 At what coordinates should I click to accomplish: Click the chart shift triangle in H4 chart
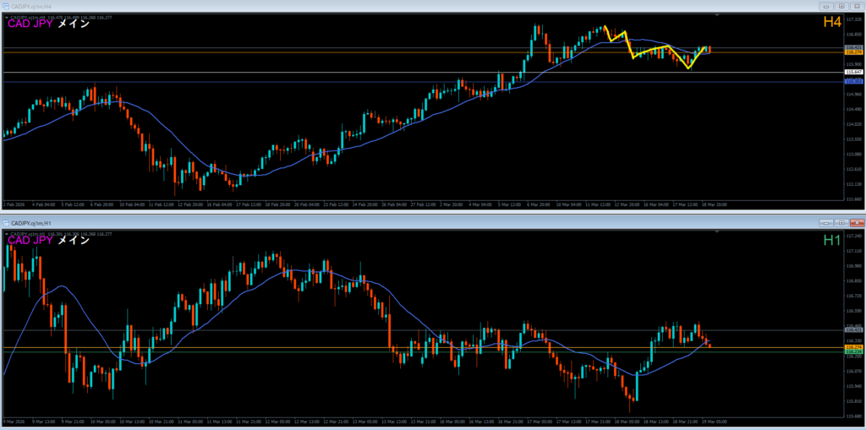pyautogui.click(x=717, y=17)
